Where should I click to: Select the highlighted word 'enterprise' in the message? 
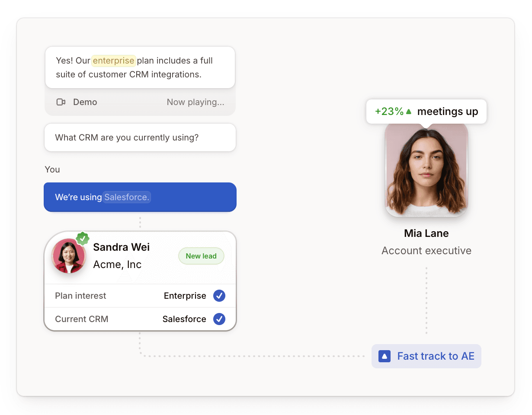point(113,61)
